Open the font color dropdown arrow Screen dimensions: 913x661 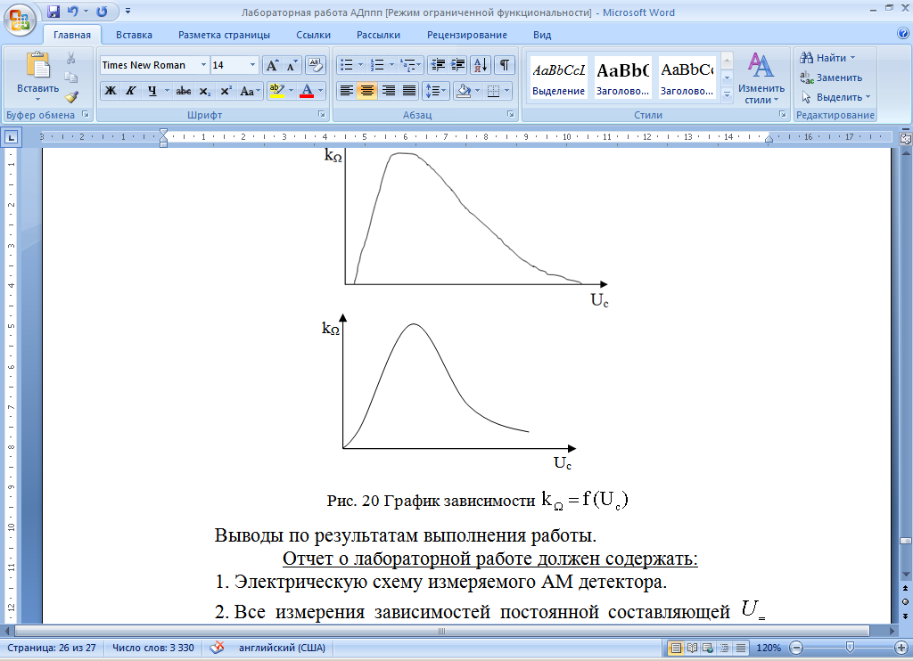[321, 91]
